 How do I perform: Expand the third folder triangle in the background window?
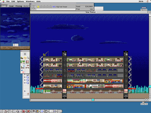25,80
